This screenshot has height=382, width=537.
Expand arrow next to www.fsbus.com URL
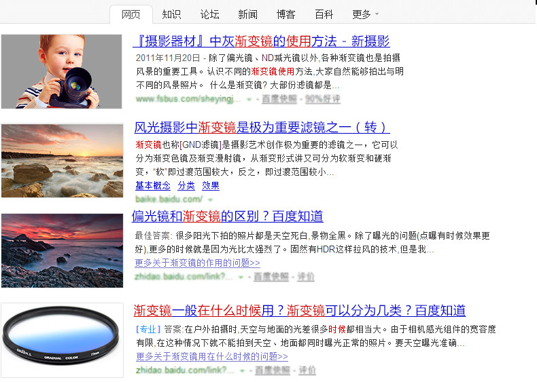249,100
